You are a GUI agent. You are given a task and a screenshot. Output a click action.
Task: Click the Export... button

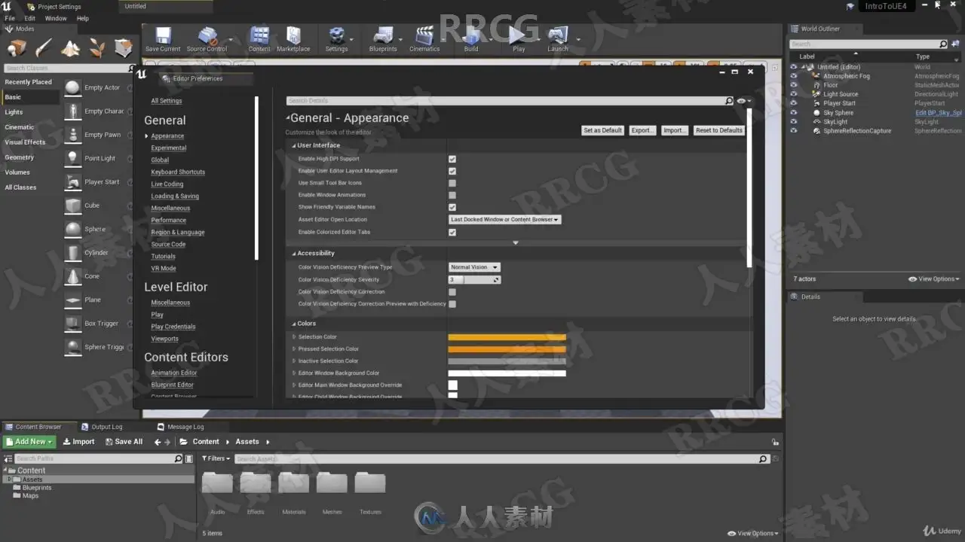(642, 130)
